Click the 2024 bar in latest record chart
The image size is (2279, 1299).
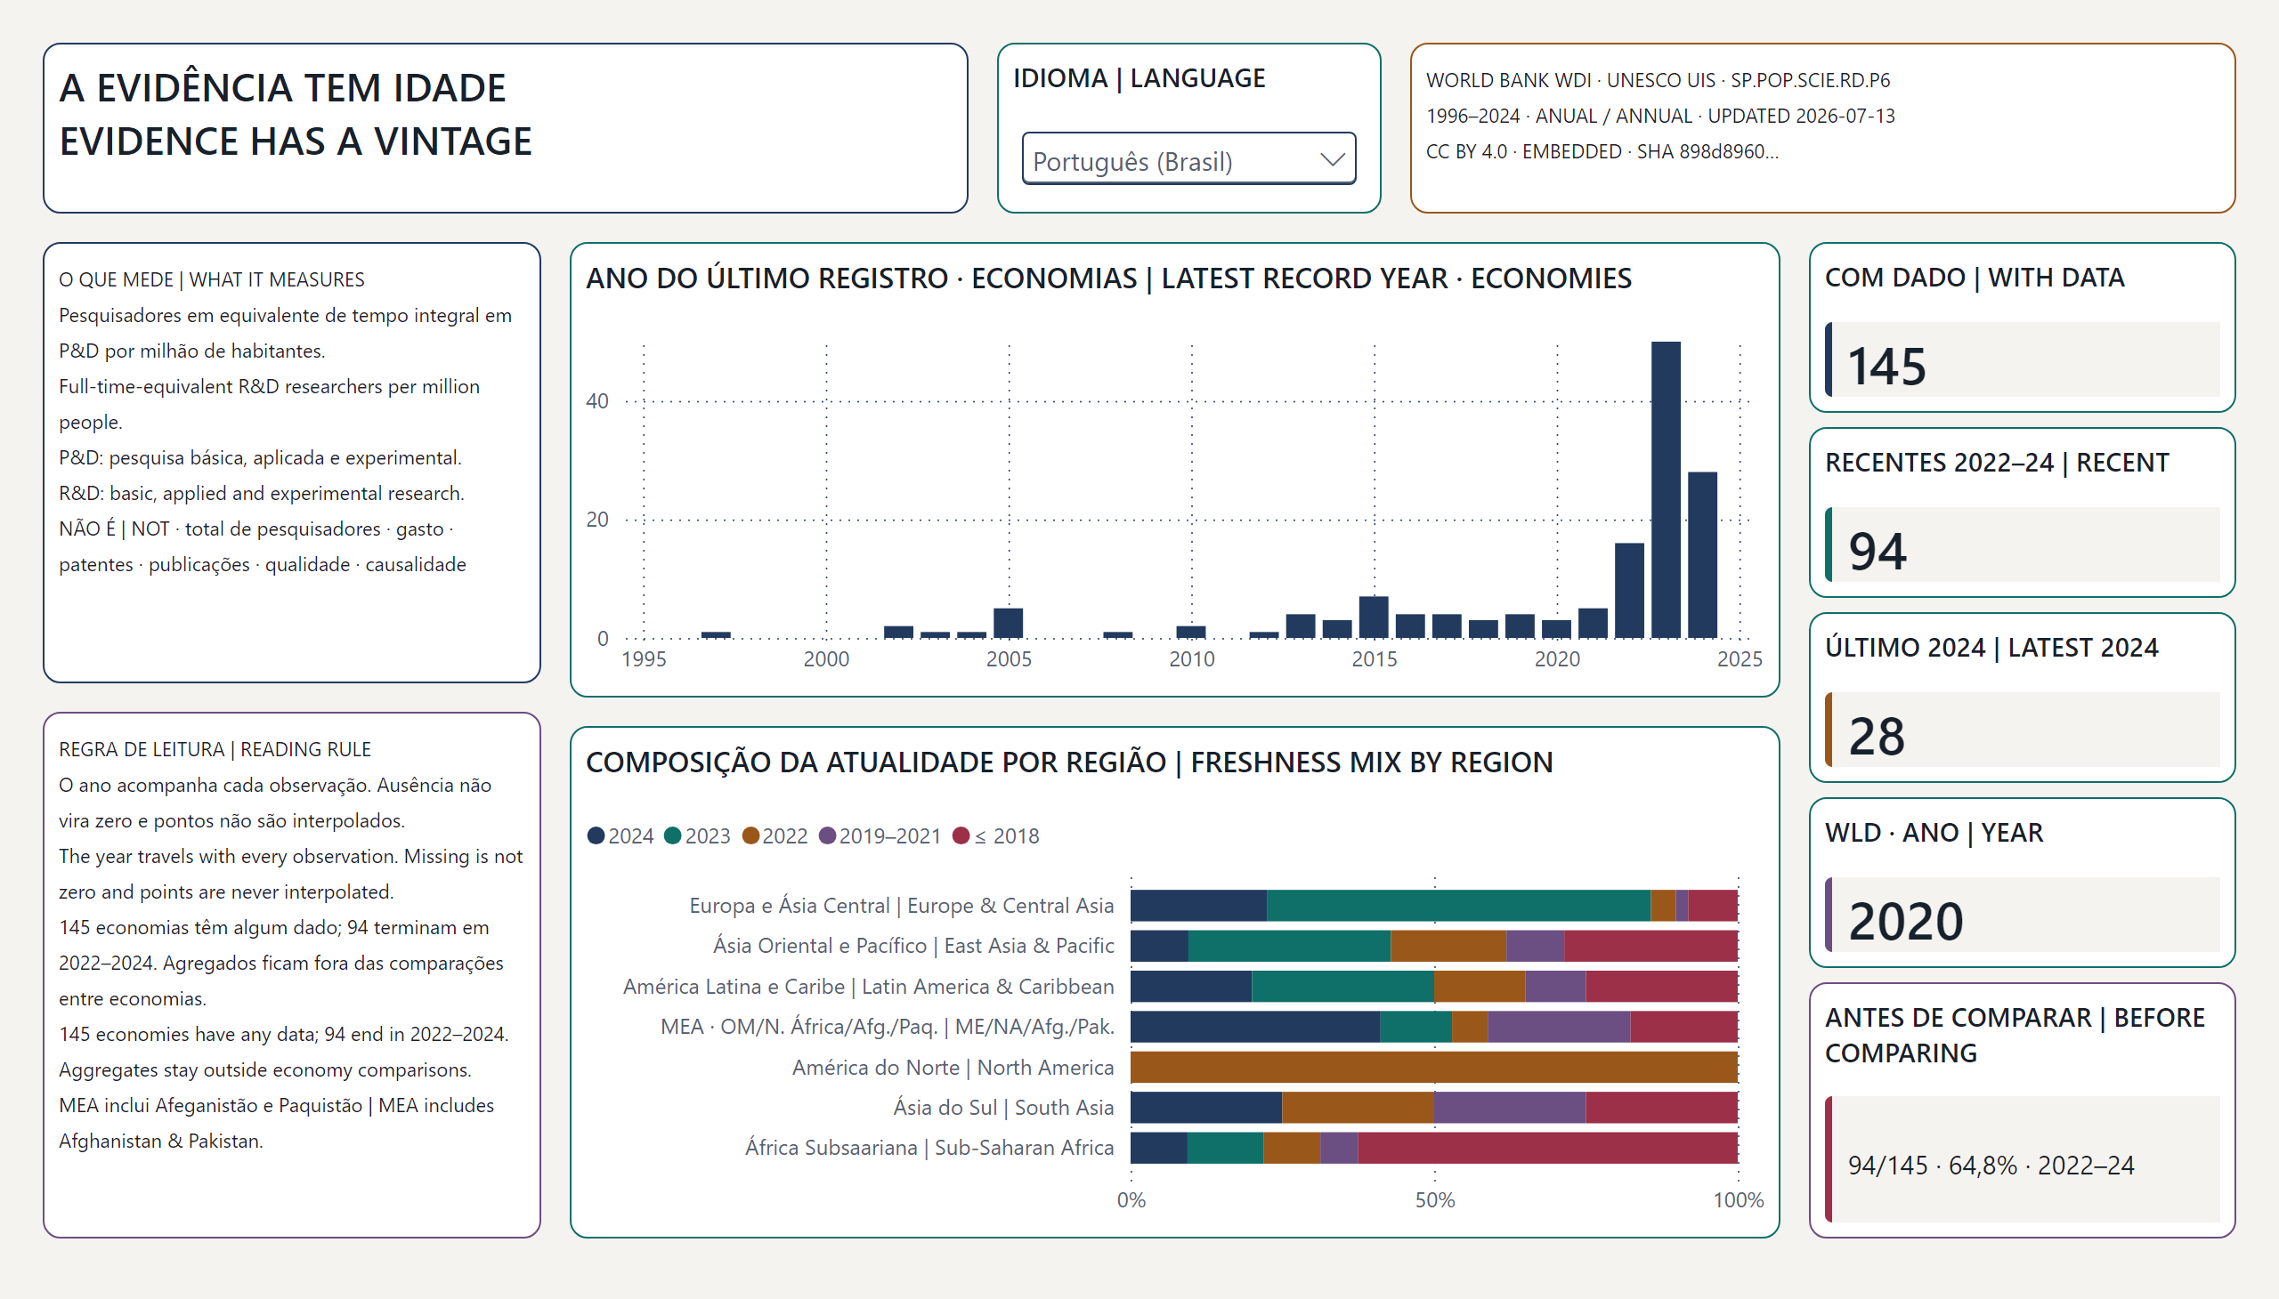click(x=1702, y=555)
